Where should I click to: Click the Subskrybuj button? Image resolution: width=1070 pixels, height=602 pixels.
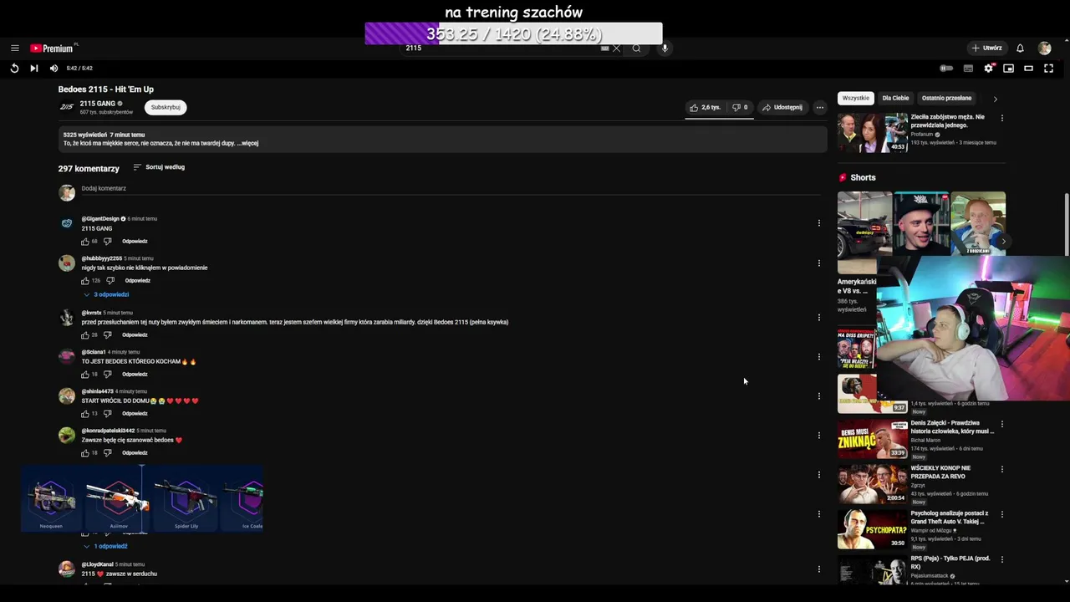point(166,107)
